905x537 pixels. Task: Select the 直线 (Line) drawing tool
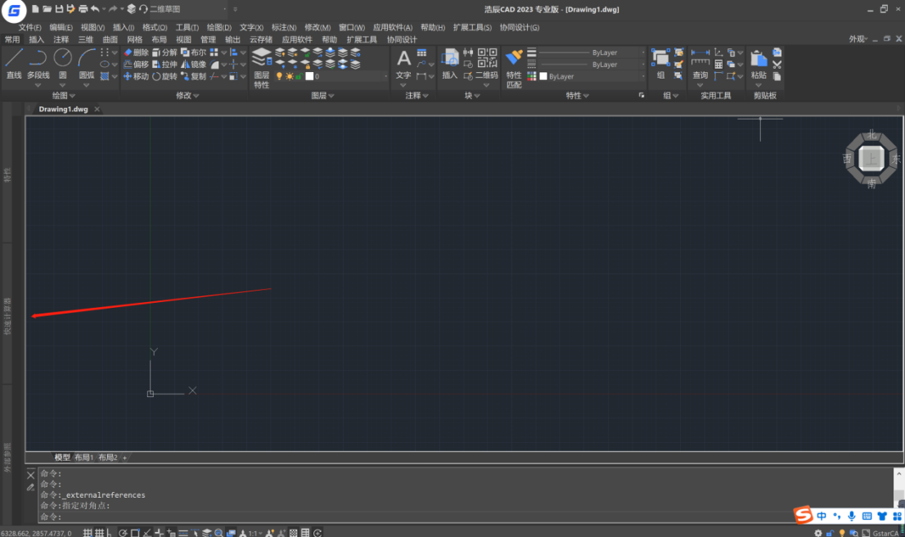click(x=14, y=59)
